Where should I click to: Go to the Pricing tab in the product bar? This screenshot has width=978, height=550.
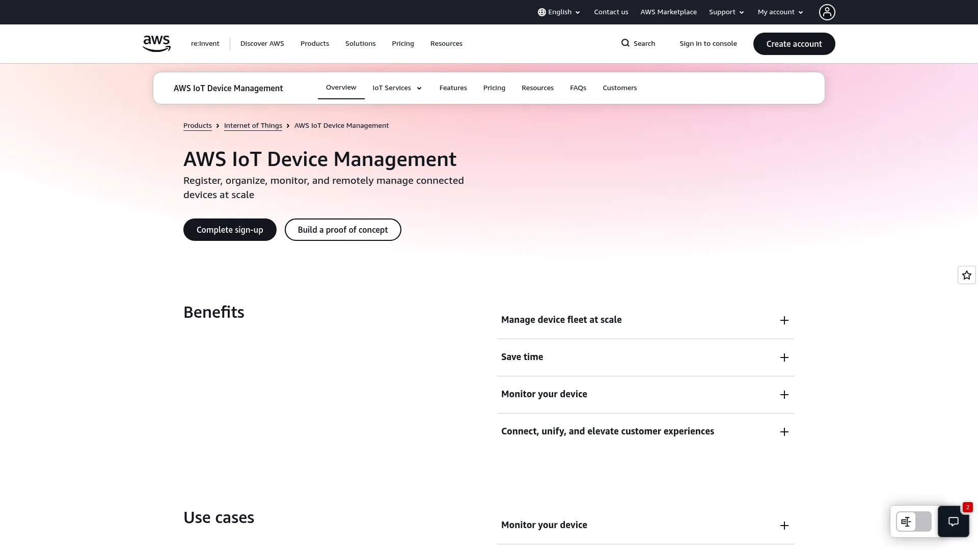click(x=494, y=88)
